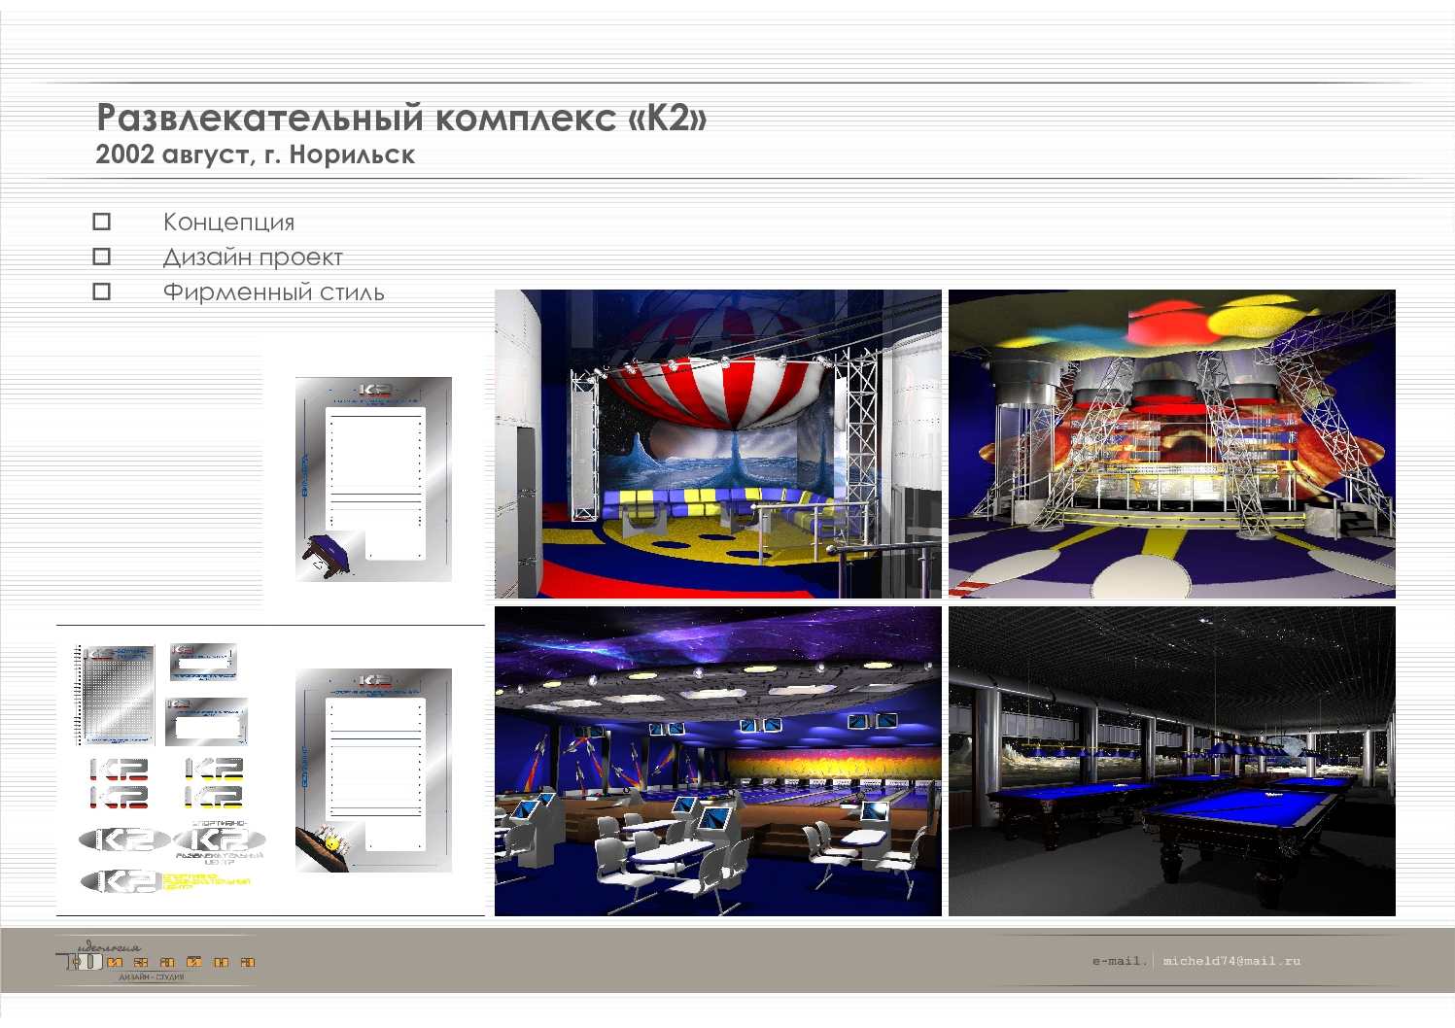Tick the checkbox beside Фирменный стиль
Image resolution: width=1455 pixels, height=1028 pixels.
point(102,291)
